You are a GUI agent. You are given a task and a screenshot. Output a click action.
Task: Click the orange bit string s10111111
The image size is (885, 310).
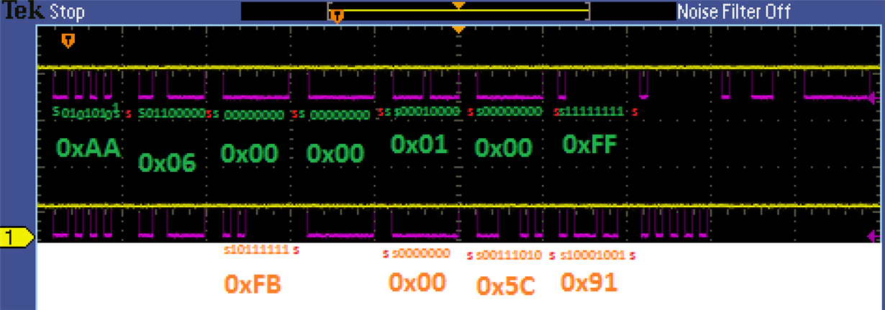(258, 250)
